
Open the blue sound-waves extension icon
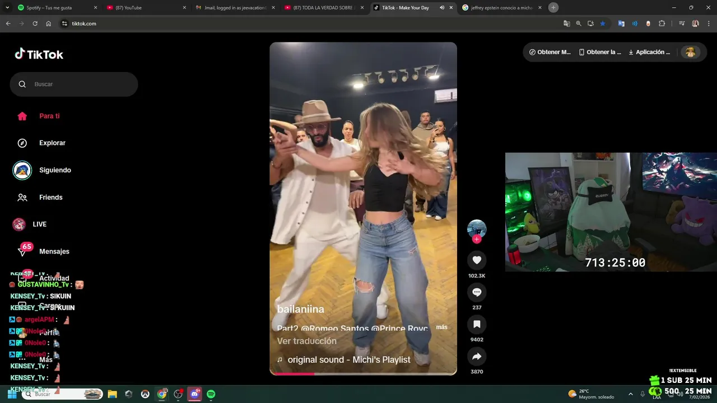click(x=635, y=24)
